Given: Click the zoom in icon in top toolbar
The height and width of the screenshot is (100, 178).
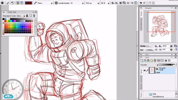Looking at the screenshot, I should pos(113,3).
